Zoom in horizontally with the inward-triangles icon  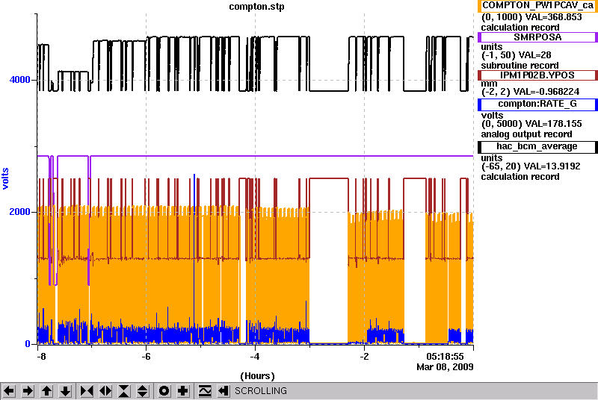(87, 391)
